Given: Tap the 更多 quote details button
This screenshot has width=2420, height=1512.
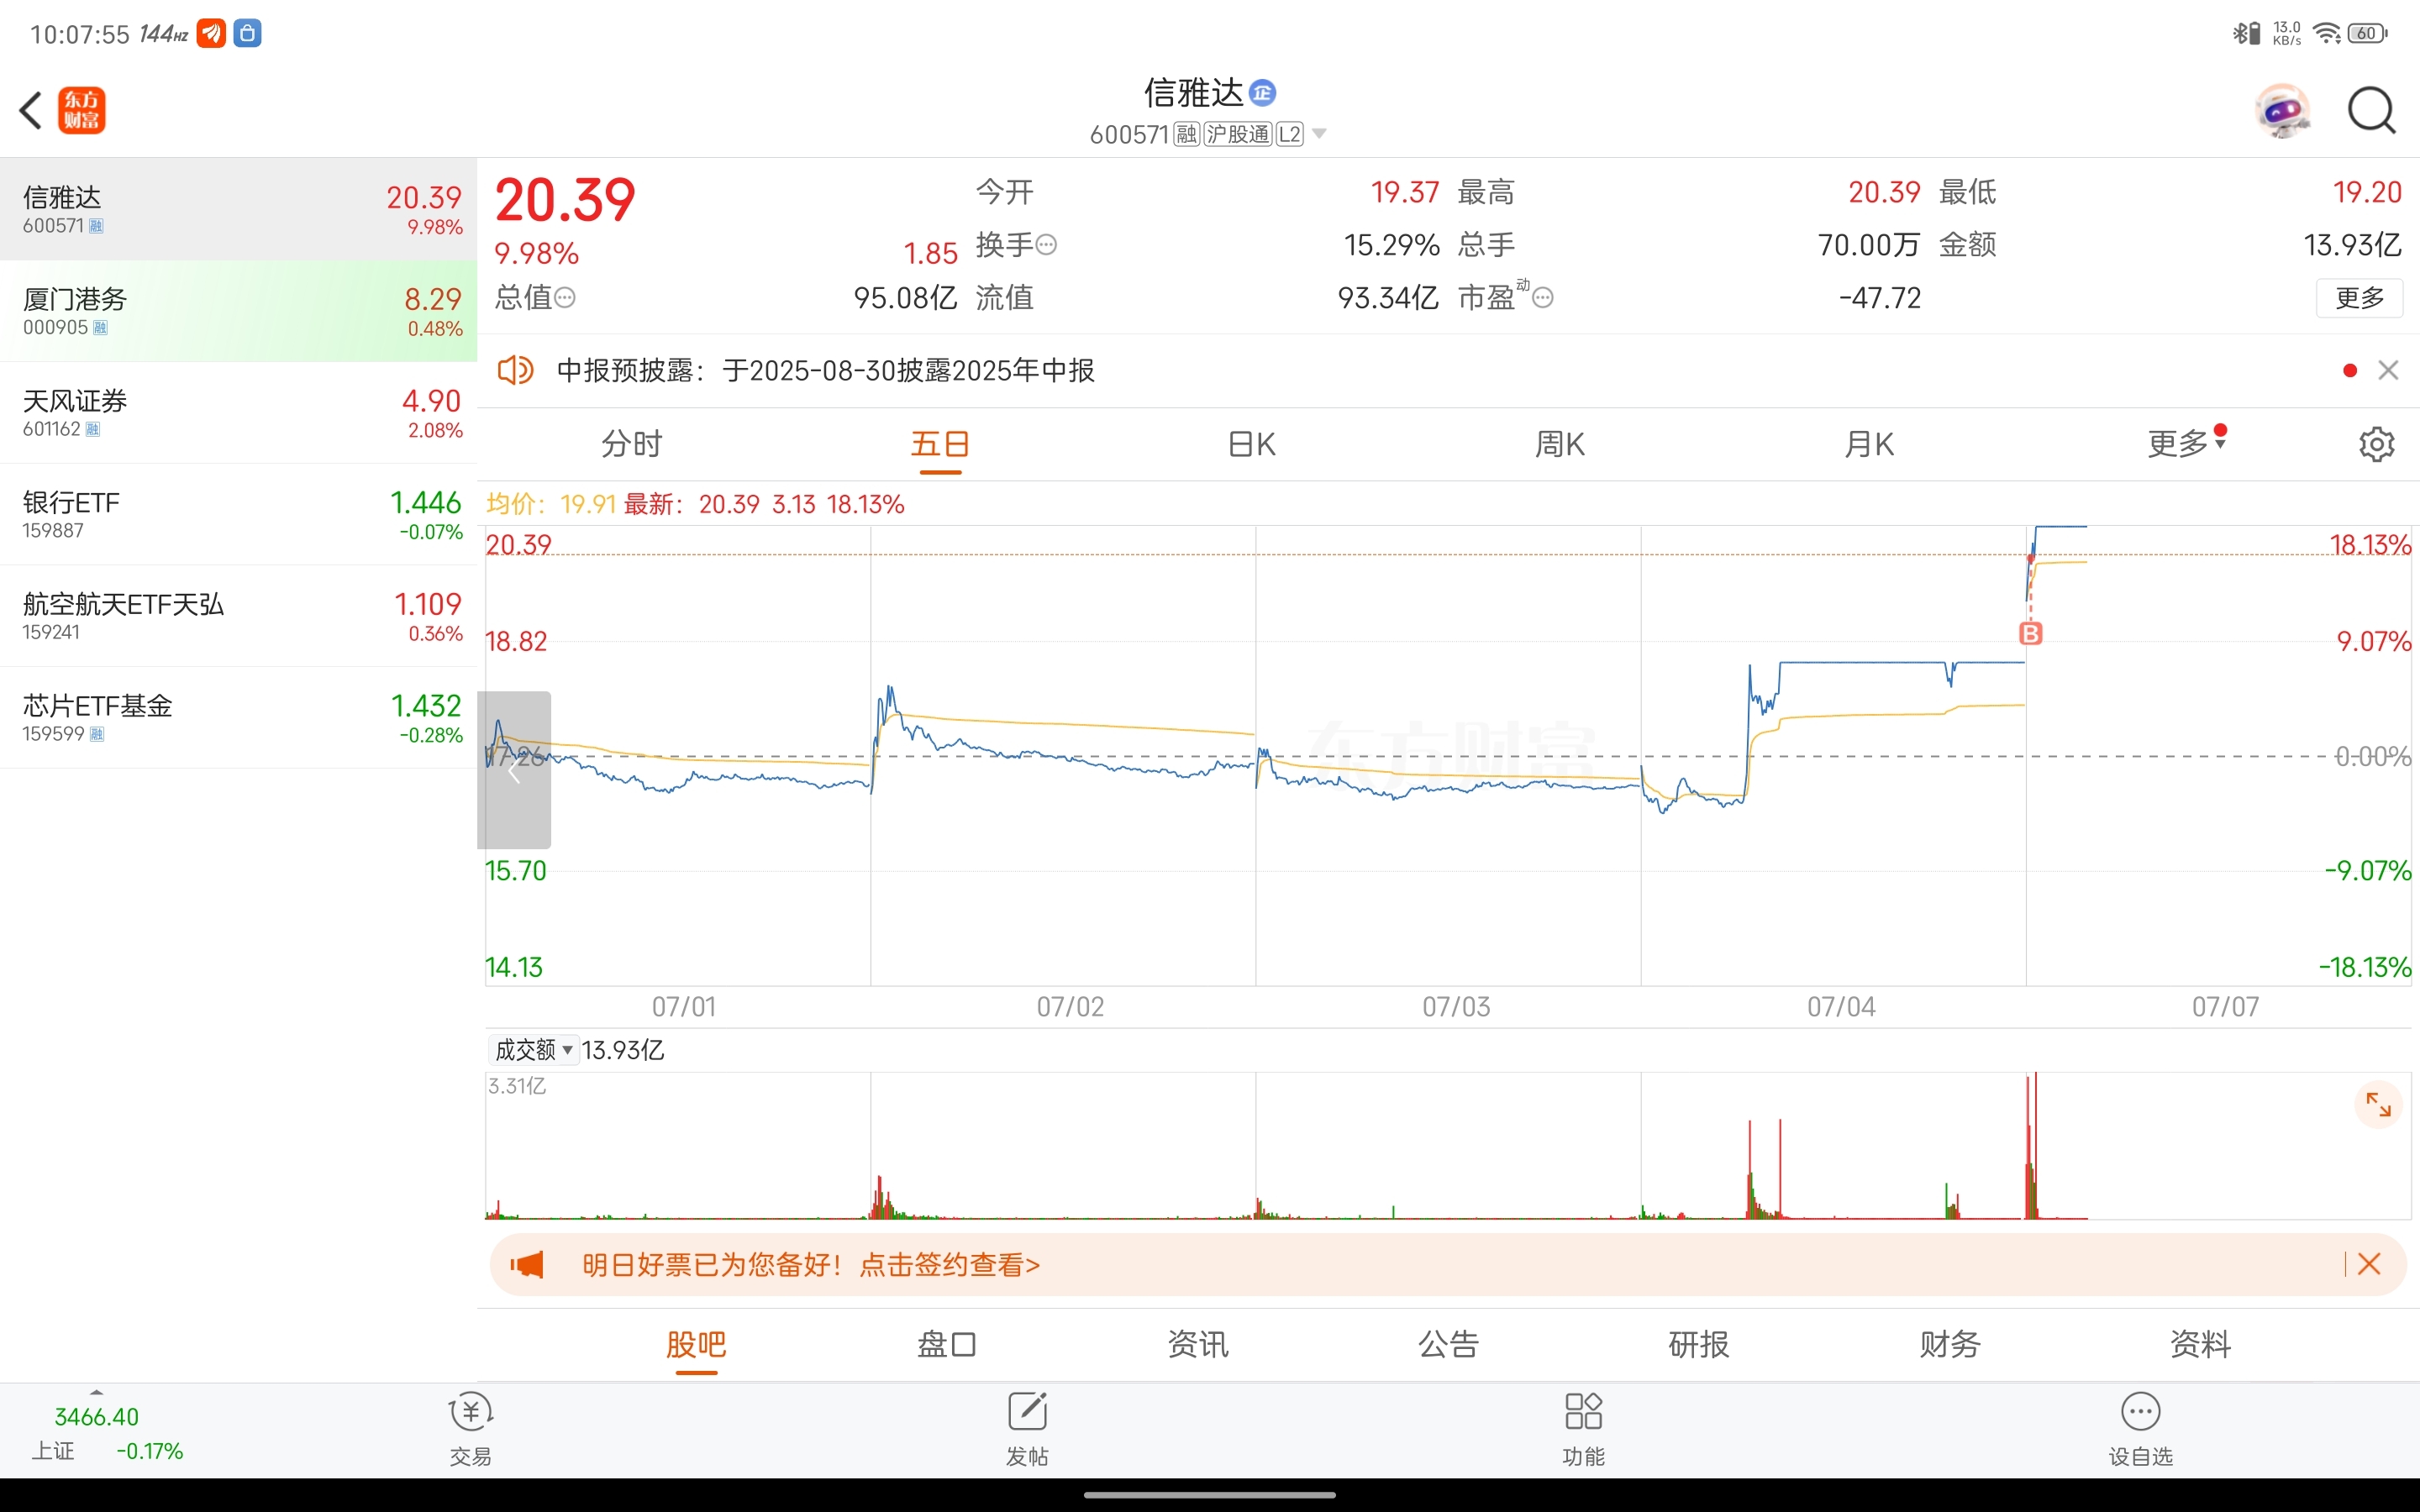Looking at the screenshot, I should click(x=2359, y=298).
